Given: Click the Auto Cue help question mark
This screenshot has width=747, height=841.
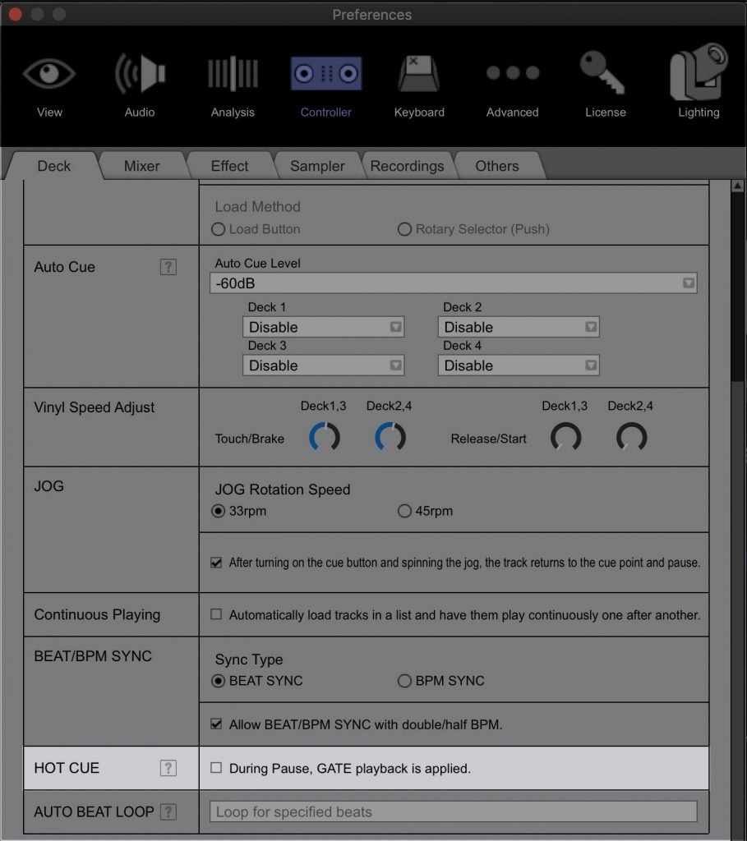Looking at the screenshot, I should tap(168, 267).
